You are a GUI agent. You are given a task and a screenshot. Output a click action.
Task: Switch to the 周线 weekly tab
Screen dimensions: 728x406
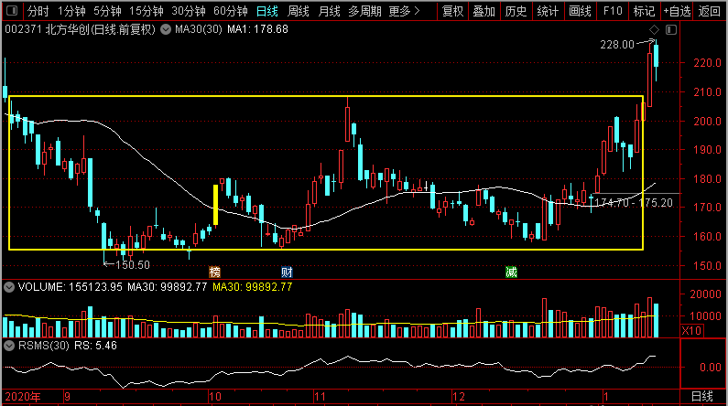pos(299,12)
